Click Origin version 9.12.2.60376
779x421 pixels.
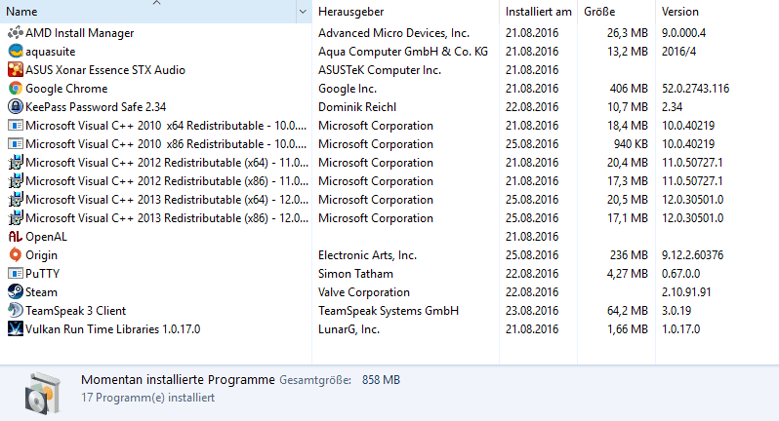pos(692,255)
